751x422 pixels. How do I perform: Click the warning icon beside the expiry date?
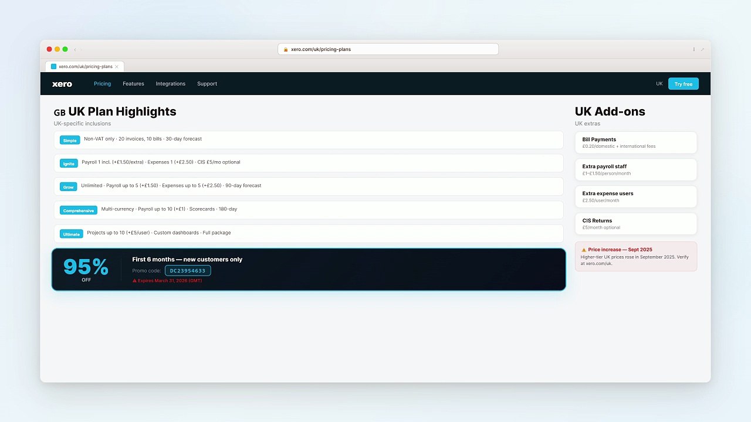(x=134, y=281)
